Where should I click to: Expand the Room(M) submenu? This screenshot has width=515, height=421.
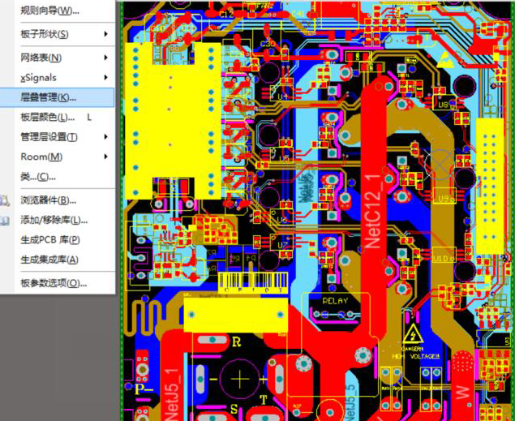pos(106,157)
